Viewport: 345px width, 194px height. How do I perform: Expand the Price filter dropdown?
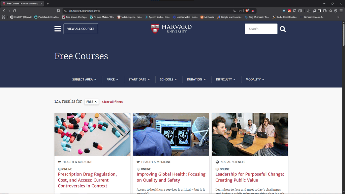coord(113,79)
